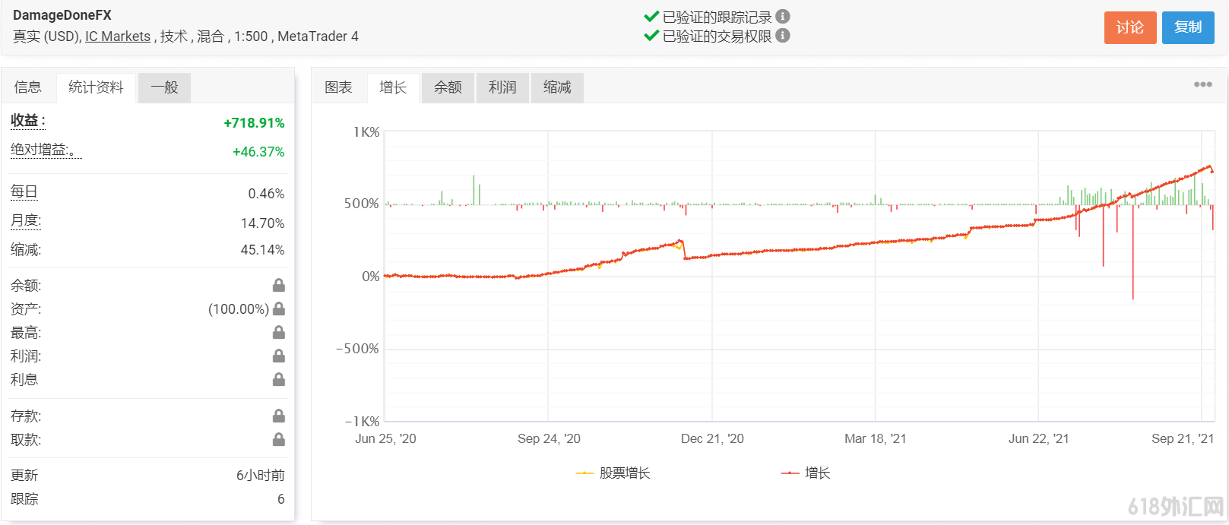
Task: Click the lock icon next to 存款
Action: click(279, 416)
